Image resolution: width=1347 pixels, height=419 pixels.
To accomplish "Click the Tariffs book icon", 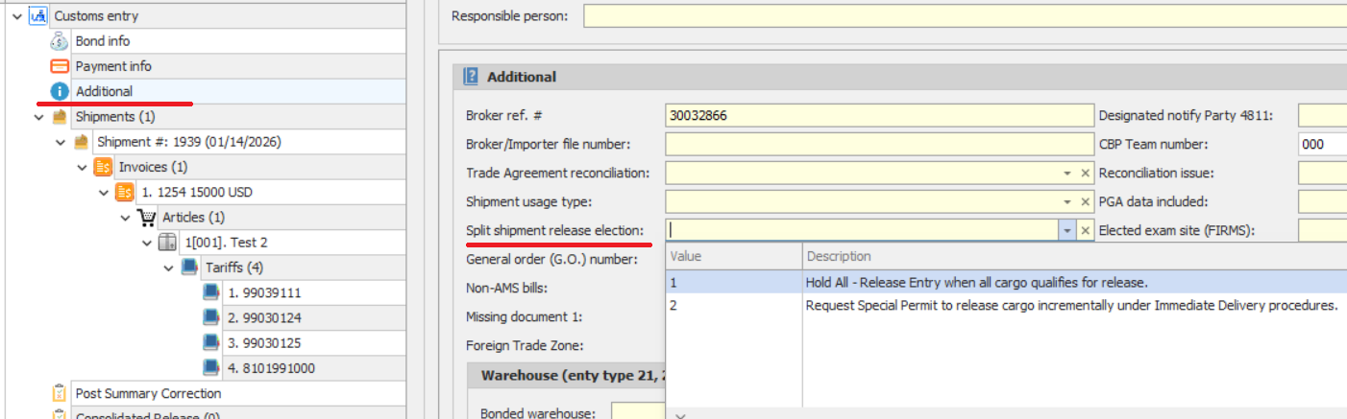I will (x=189, y=268).
